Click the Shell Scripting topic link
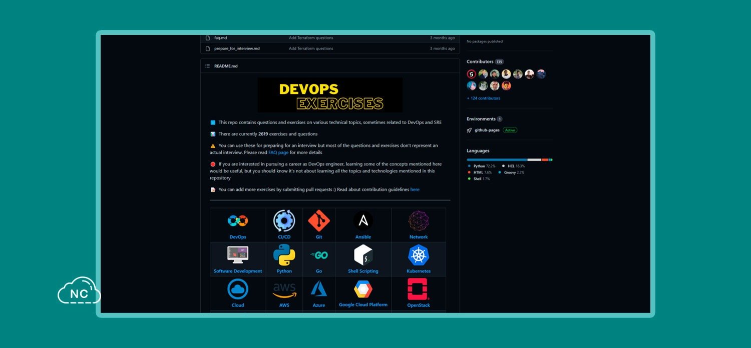This screenshot has height=348, width=751. pyautogui.click(x=363, y=271)
